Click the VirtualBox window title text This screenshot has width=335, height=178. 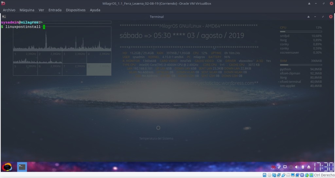pos(157,3)
